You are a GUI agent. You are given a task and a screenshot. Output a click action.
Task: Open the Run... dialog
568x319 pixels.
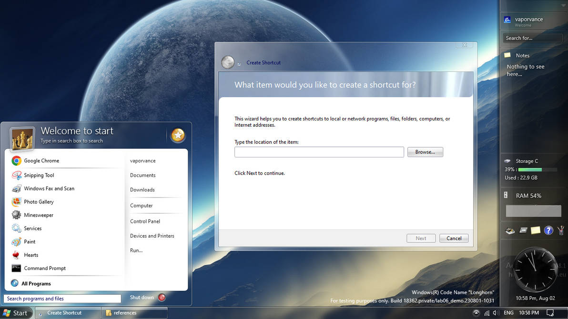[136, 250]
